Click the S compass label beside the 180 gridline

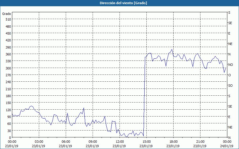(x=229, y=96)
